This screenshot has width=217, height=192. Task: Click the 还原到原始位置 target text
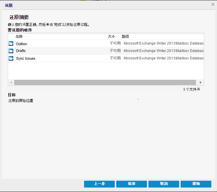21,101
